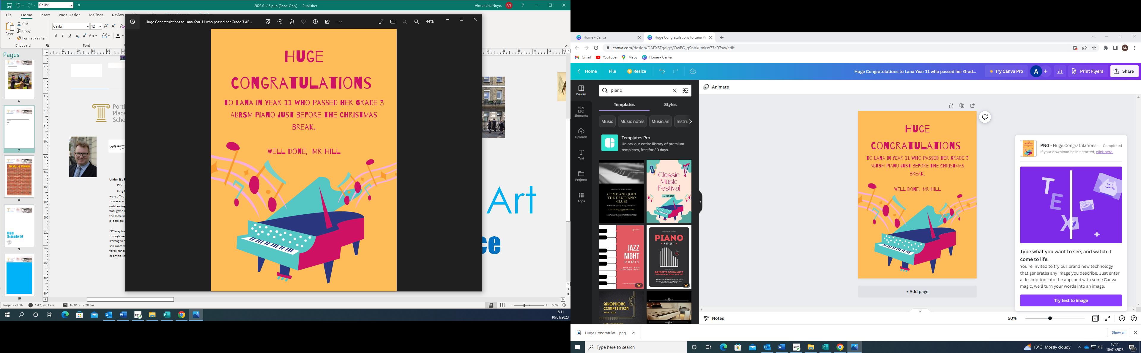Enter Canva fullscreen presentation mode
This screenshot has width=1141, height=353.
[x=1108, y=319]
